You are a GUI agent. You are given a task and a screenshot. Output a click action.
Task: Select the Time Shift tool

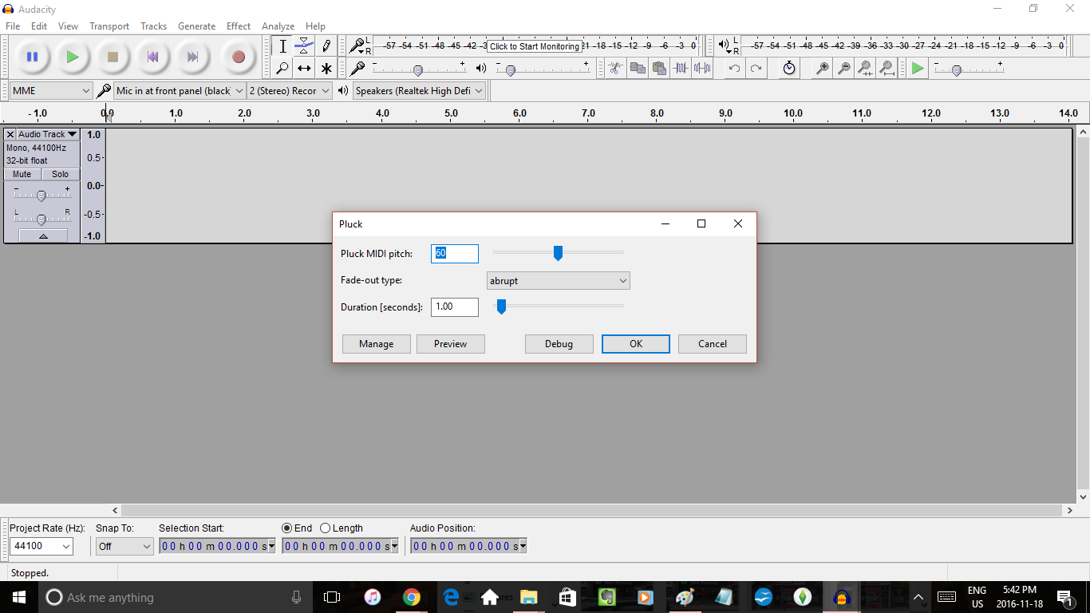304,68
